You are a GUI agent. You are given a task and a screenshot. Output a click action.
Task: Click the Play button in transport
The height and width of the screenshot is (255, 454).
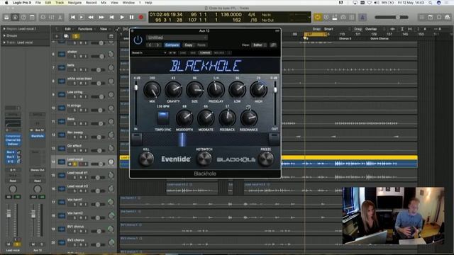[122, 17]
